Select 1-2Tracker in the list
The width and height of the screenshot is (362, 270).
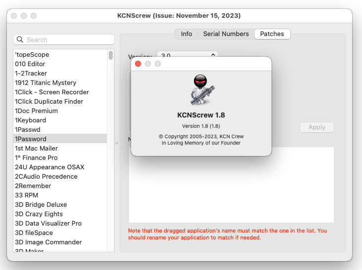click(x=60, y=73)
